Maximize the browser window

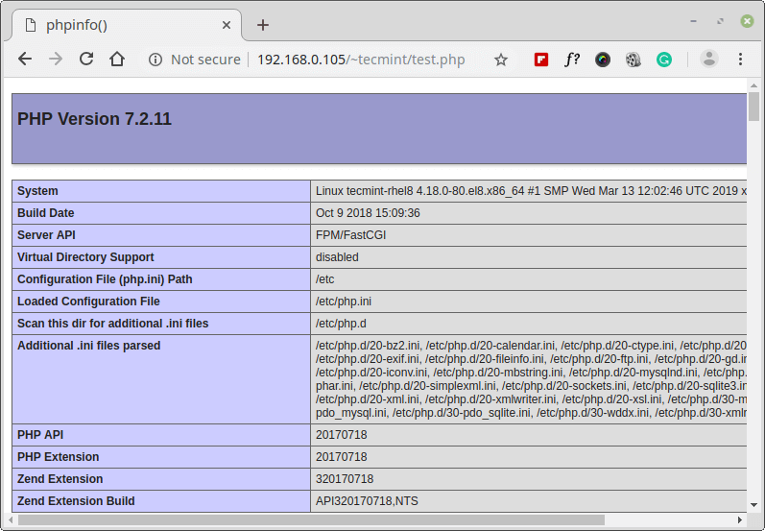720,21
